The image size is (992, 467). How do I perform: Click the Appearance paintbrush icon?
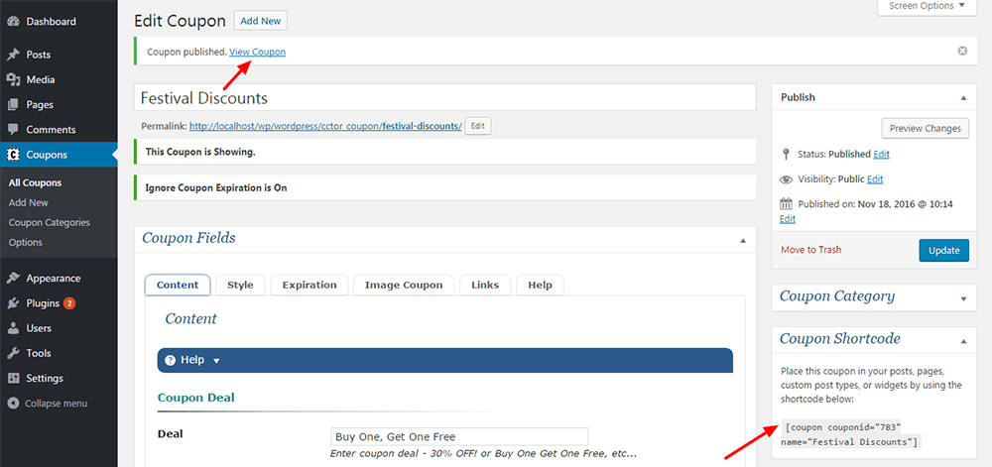pyautogui.click(x=14, y=279)
